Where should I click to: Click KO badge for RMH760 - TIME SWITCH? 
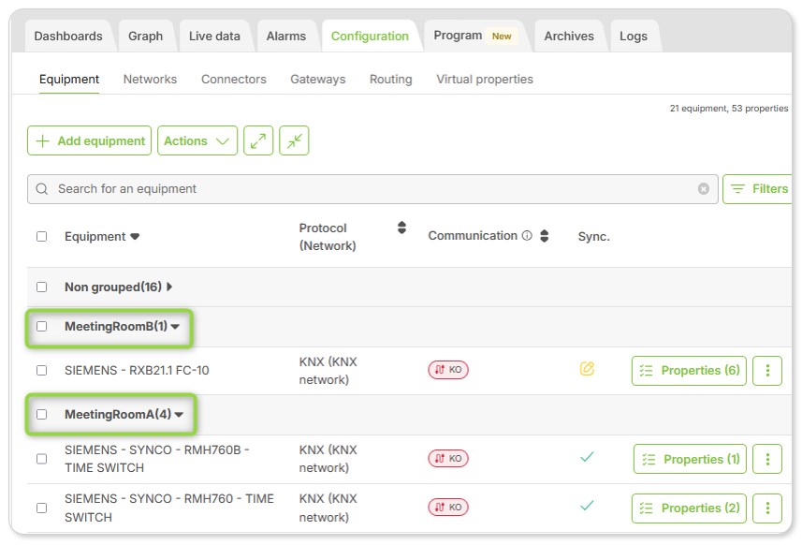pyautogui.click(x=448, y=508)
